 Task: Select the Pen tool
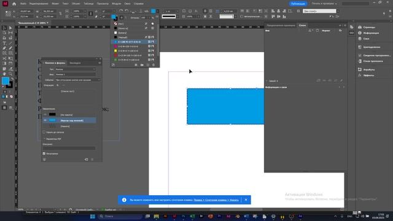point(4,48)
